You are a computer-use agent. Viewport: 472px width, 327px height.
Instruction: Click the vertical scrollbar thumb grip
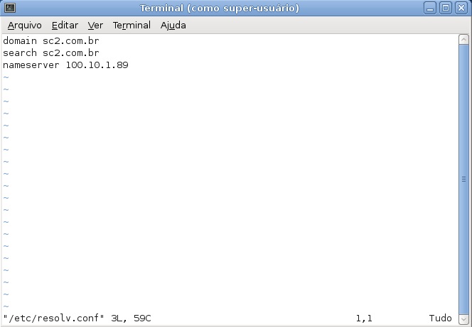pos(463,179)
